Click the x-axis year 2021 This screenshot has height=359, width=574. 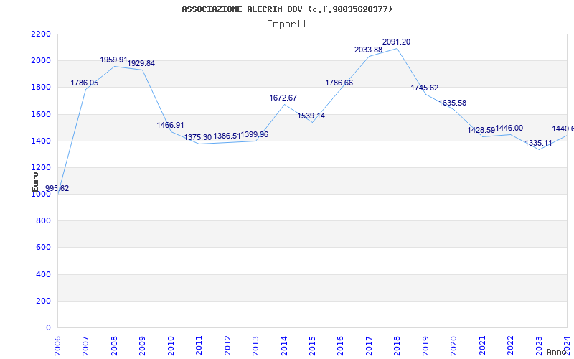pos(482,345)
